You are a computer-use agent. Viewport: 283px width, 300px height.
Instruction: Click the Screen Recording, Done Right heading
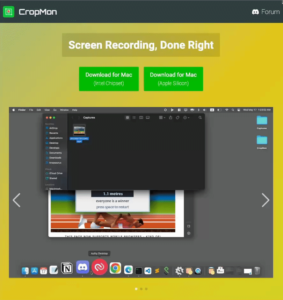[x=141, y=45]
